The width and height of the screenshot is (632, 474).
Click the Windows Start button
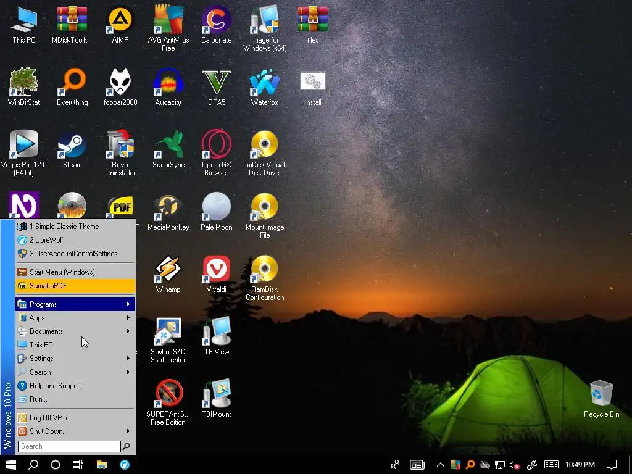11,465
